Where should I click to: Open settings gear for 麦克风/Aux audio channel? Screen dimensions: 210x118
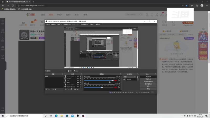click(x=119, y=81)
